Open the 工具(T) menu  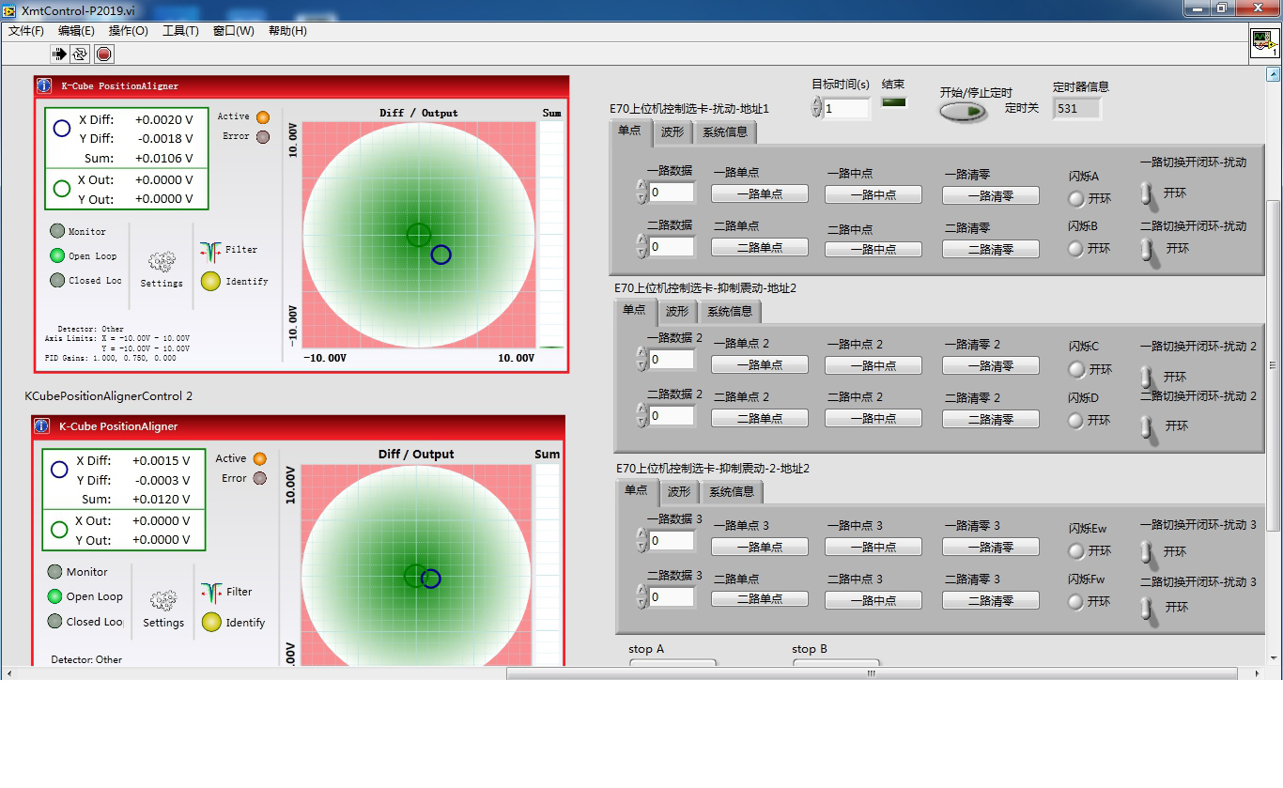click(180, 31)
